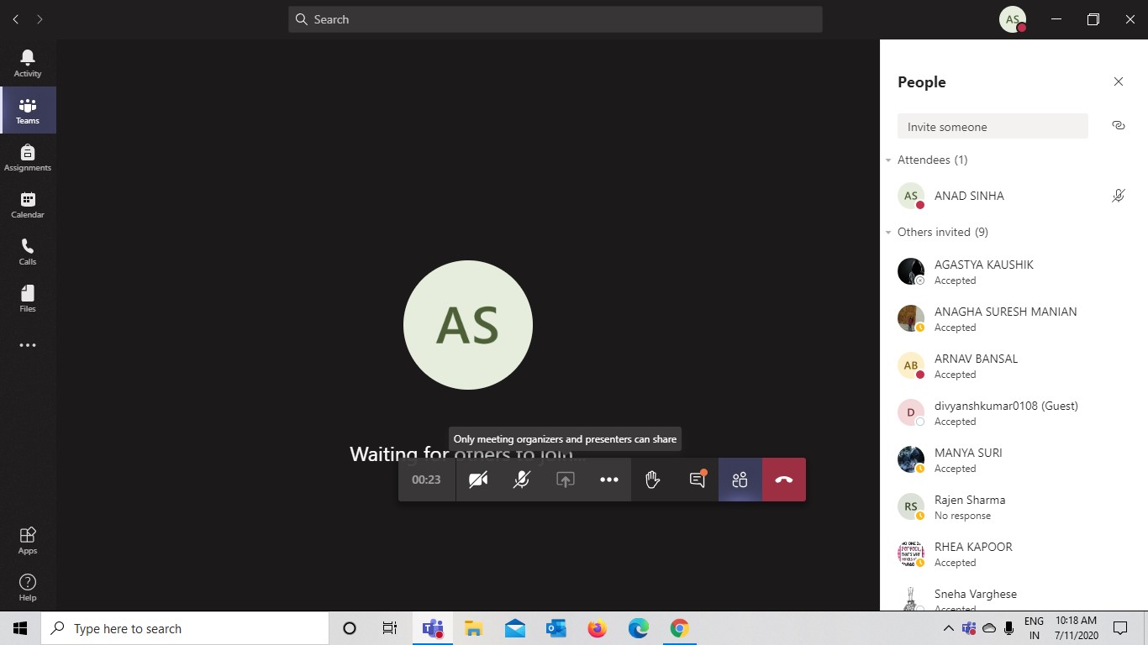
Task: Open the sidebar More options menu
Action: (28, 344)
